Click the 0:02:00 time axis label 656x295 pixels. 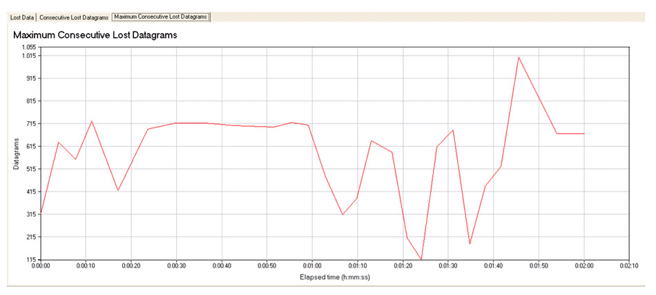(584, 266)
